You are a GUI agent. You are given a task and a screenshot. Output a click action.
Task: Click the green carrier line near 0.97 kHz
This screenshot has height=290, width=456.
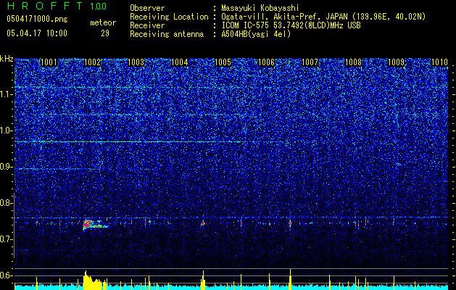128,141
